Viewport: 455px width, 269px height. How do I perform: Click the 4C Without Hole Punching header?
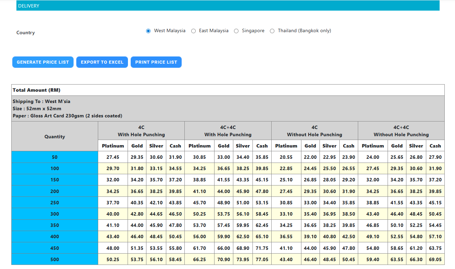pyautogui.click(x=314, y=131)
